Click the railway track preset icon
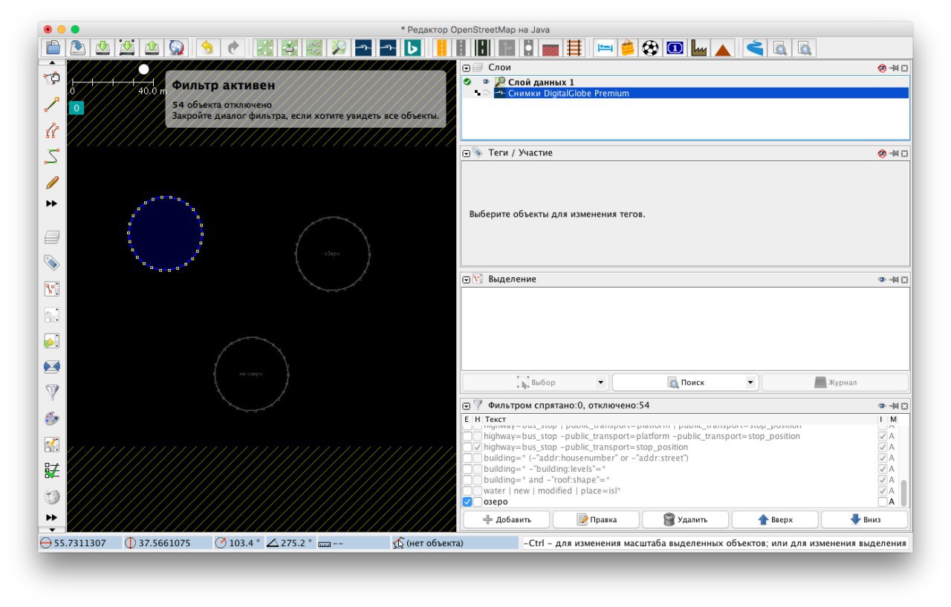 (x=574, y=48)
